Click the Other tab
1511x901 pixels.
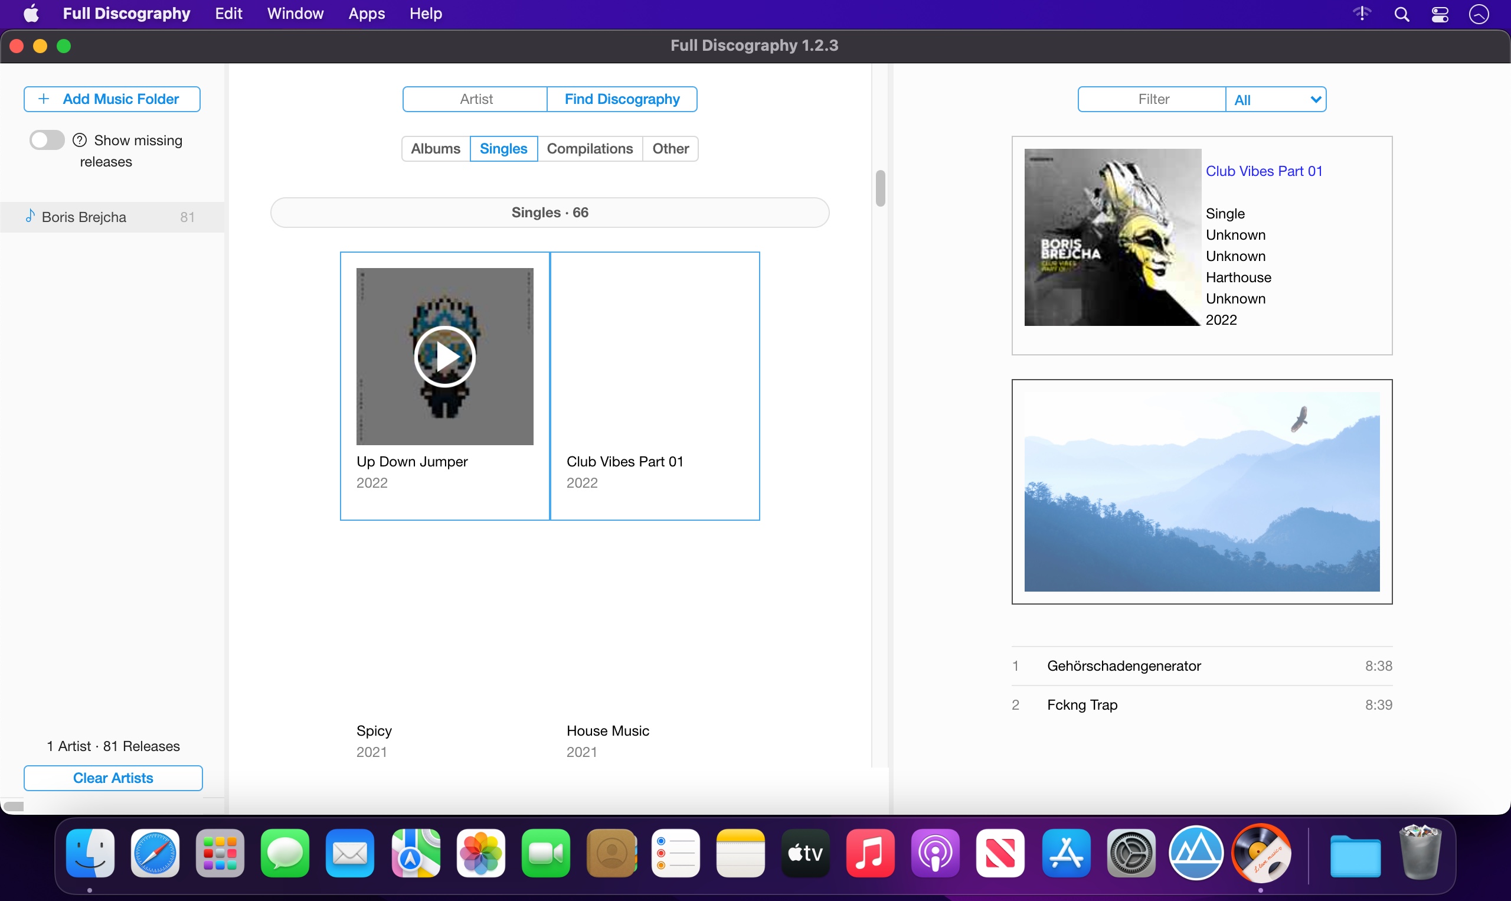670,148
